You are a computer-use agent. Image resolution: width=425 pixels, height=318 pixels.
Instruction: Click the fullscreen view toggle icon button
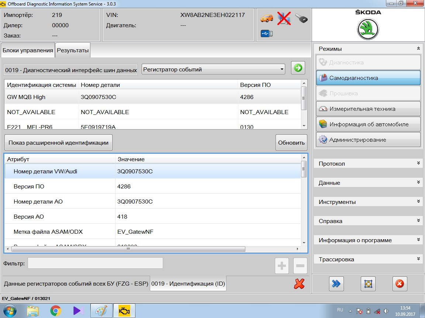click(368, 284)
